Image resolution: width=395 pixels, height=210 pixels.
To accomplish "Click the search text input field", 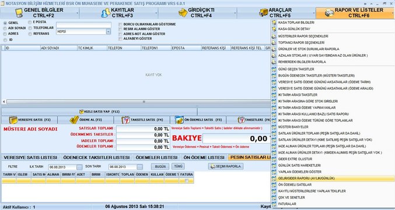I will 83,25.
